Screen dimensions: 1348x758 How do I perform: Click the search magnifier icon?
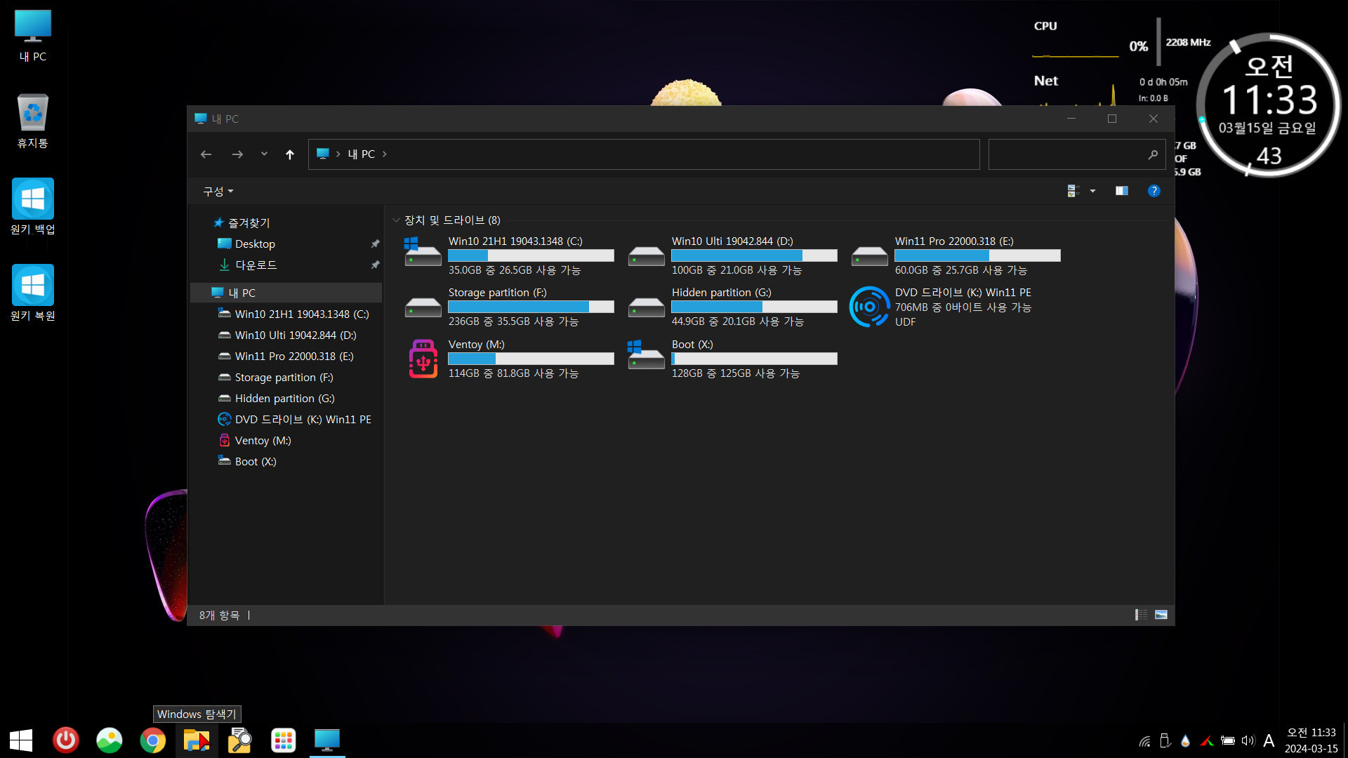tap(1153, 154)
